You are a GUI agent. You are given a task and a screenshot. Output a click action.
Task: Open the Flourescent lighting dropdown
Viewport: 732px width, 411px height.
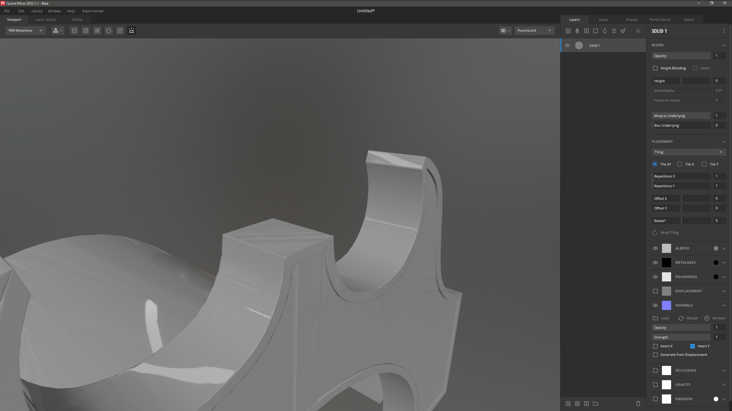pos(534,31)
